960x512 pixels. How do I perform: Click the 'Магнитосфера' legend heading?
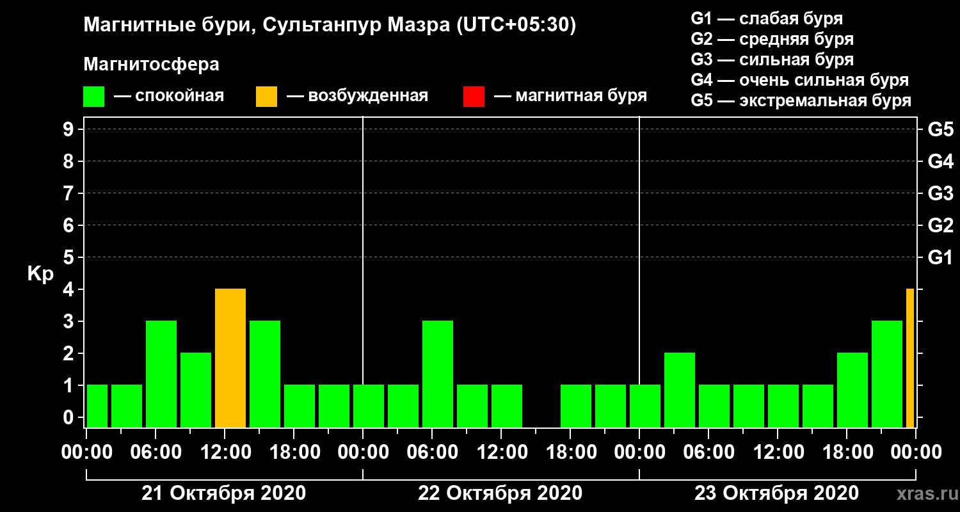tap(151, 65)
